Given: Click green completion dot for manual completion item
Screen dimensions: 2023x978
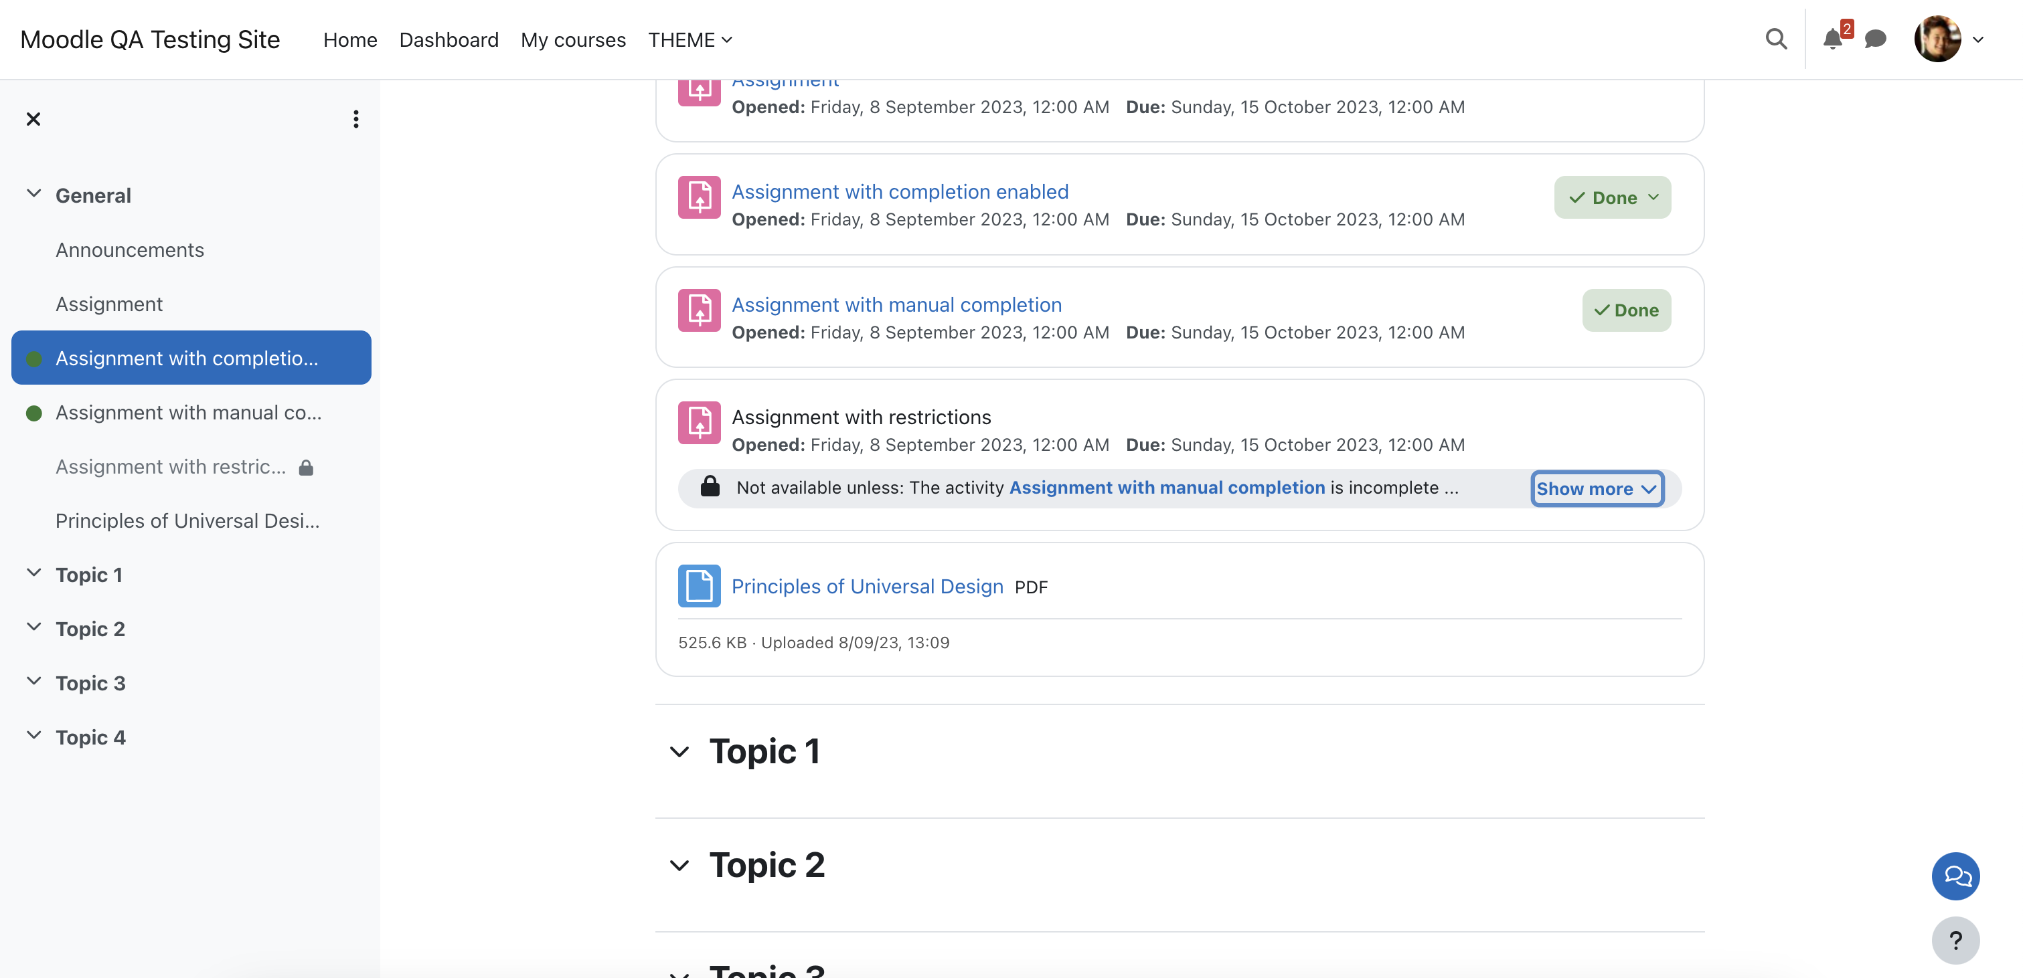Looking at the screenshot, I should click(33, 413).
